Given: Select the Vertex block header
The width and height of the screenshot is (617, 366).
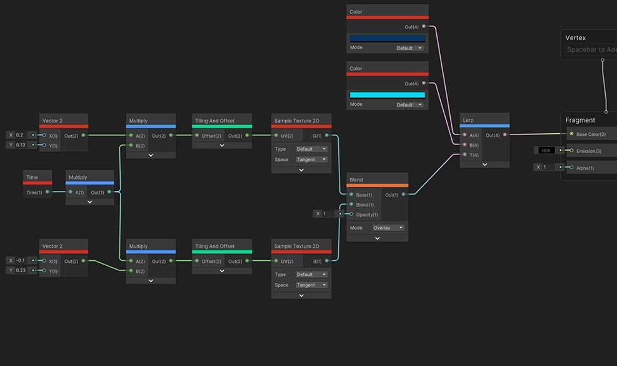Looking at the screenshot, I should 576,38.
